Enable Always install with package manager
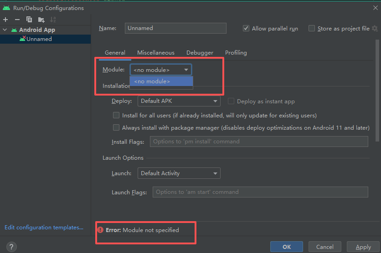This screenshot has width=381, height=253. [116, 128]
